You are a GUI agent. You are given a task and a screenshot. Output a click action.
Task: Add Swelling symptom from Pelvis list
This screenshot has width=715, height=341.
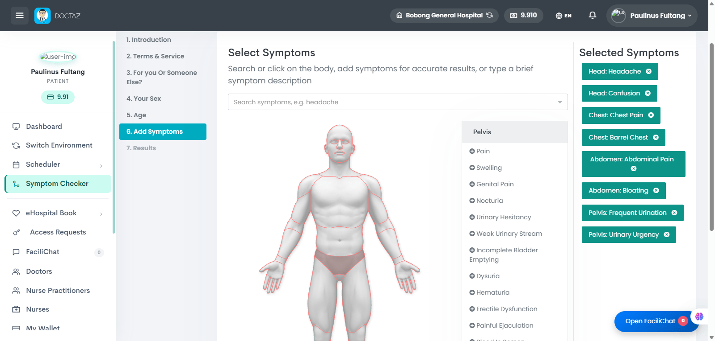click(485, 168)
